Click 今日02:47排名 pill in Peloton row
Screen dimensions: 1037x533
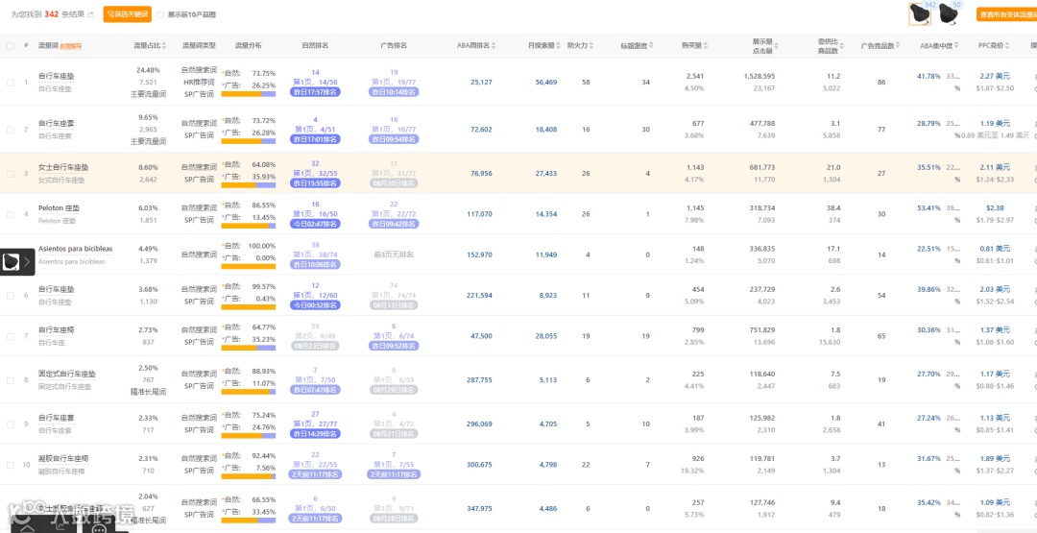coord(316,224)
